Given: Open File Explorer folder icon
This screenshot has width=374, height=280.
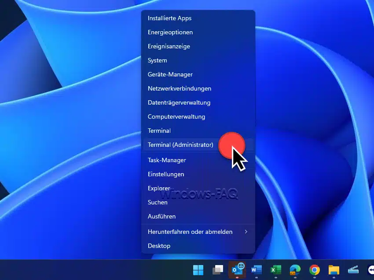Looking at the screenshot, I should pyautogui.click(x=334, y=270).
